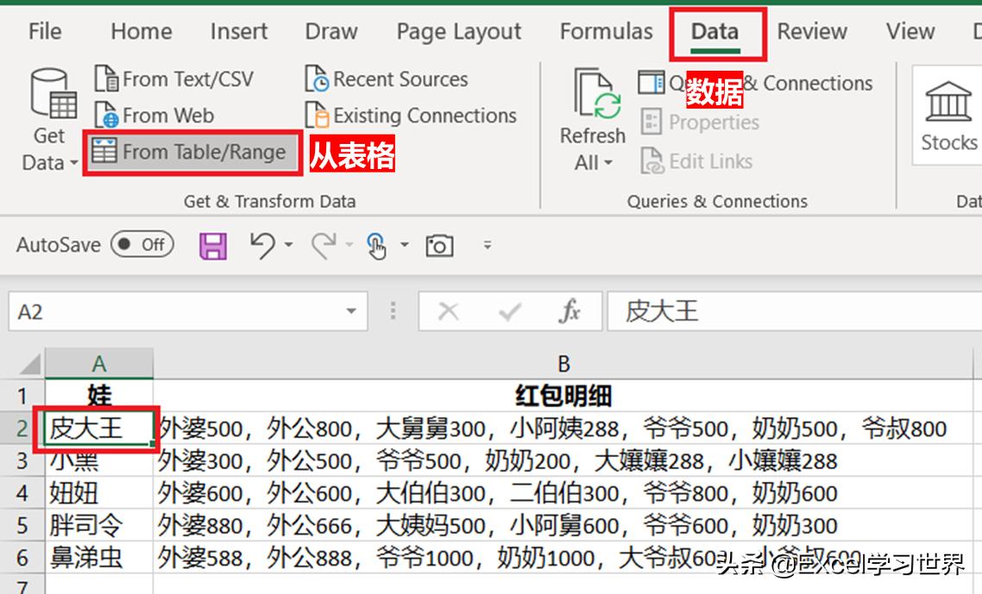Switch to the Formulas ribbon tab
The height and width of the screenshot is (594, 982).
(x=606, y=30)
